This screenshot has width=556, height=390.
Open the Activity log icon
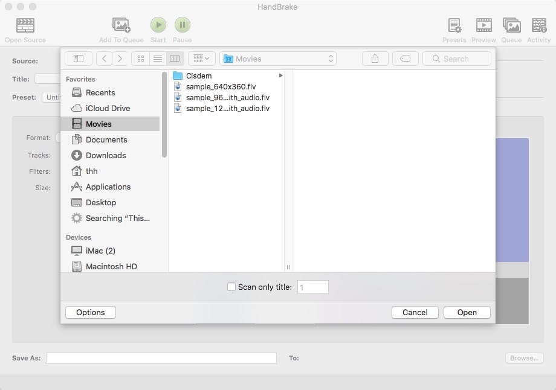[x=538, y=25]
